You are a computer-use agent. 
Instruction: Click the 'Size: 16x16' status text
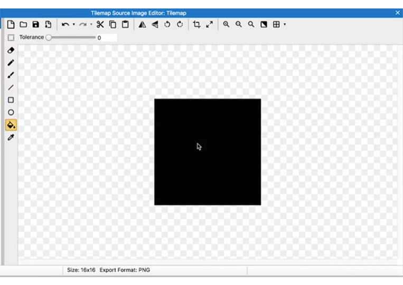(x=81, y=270)
